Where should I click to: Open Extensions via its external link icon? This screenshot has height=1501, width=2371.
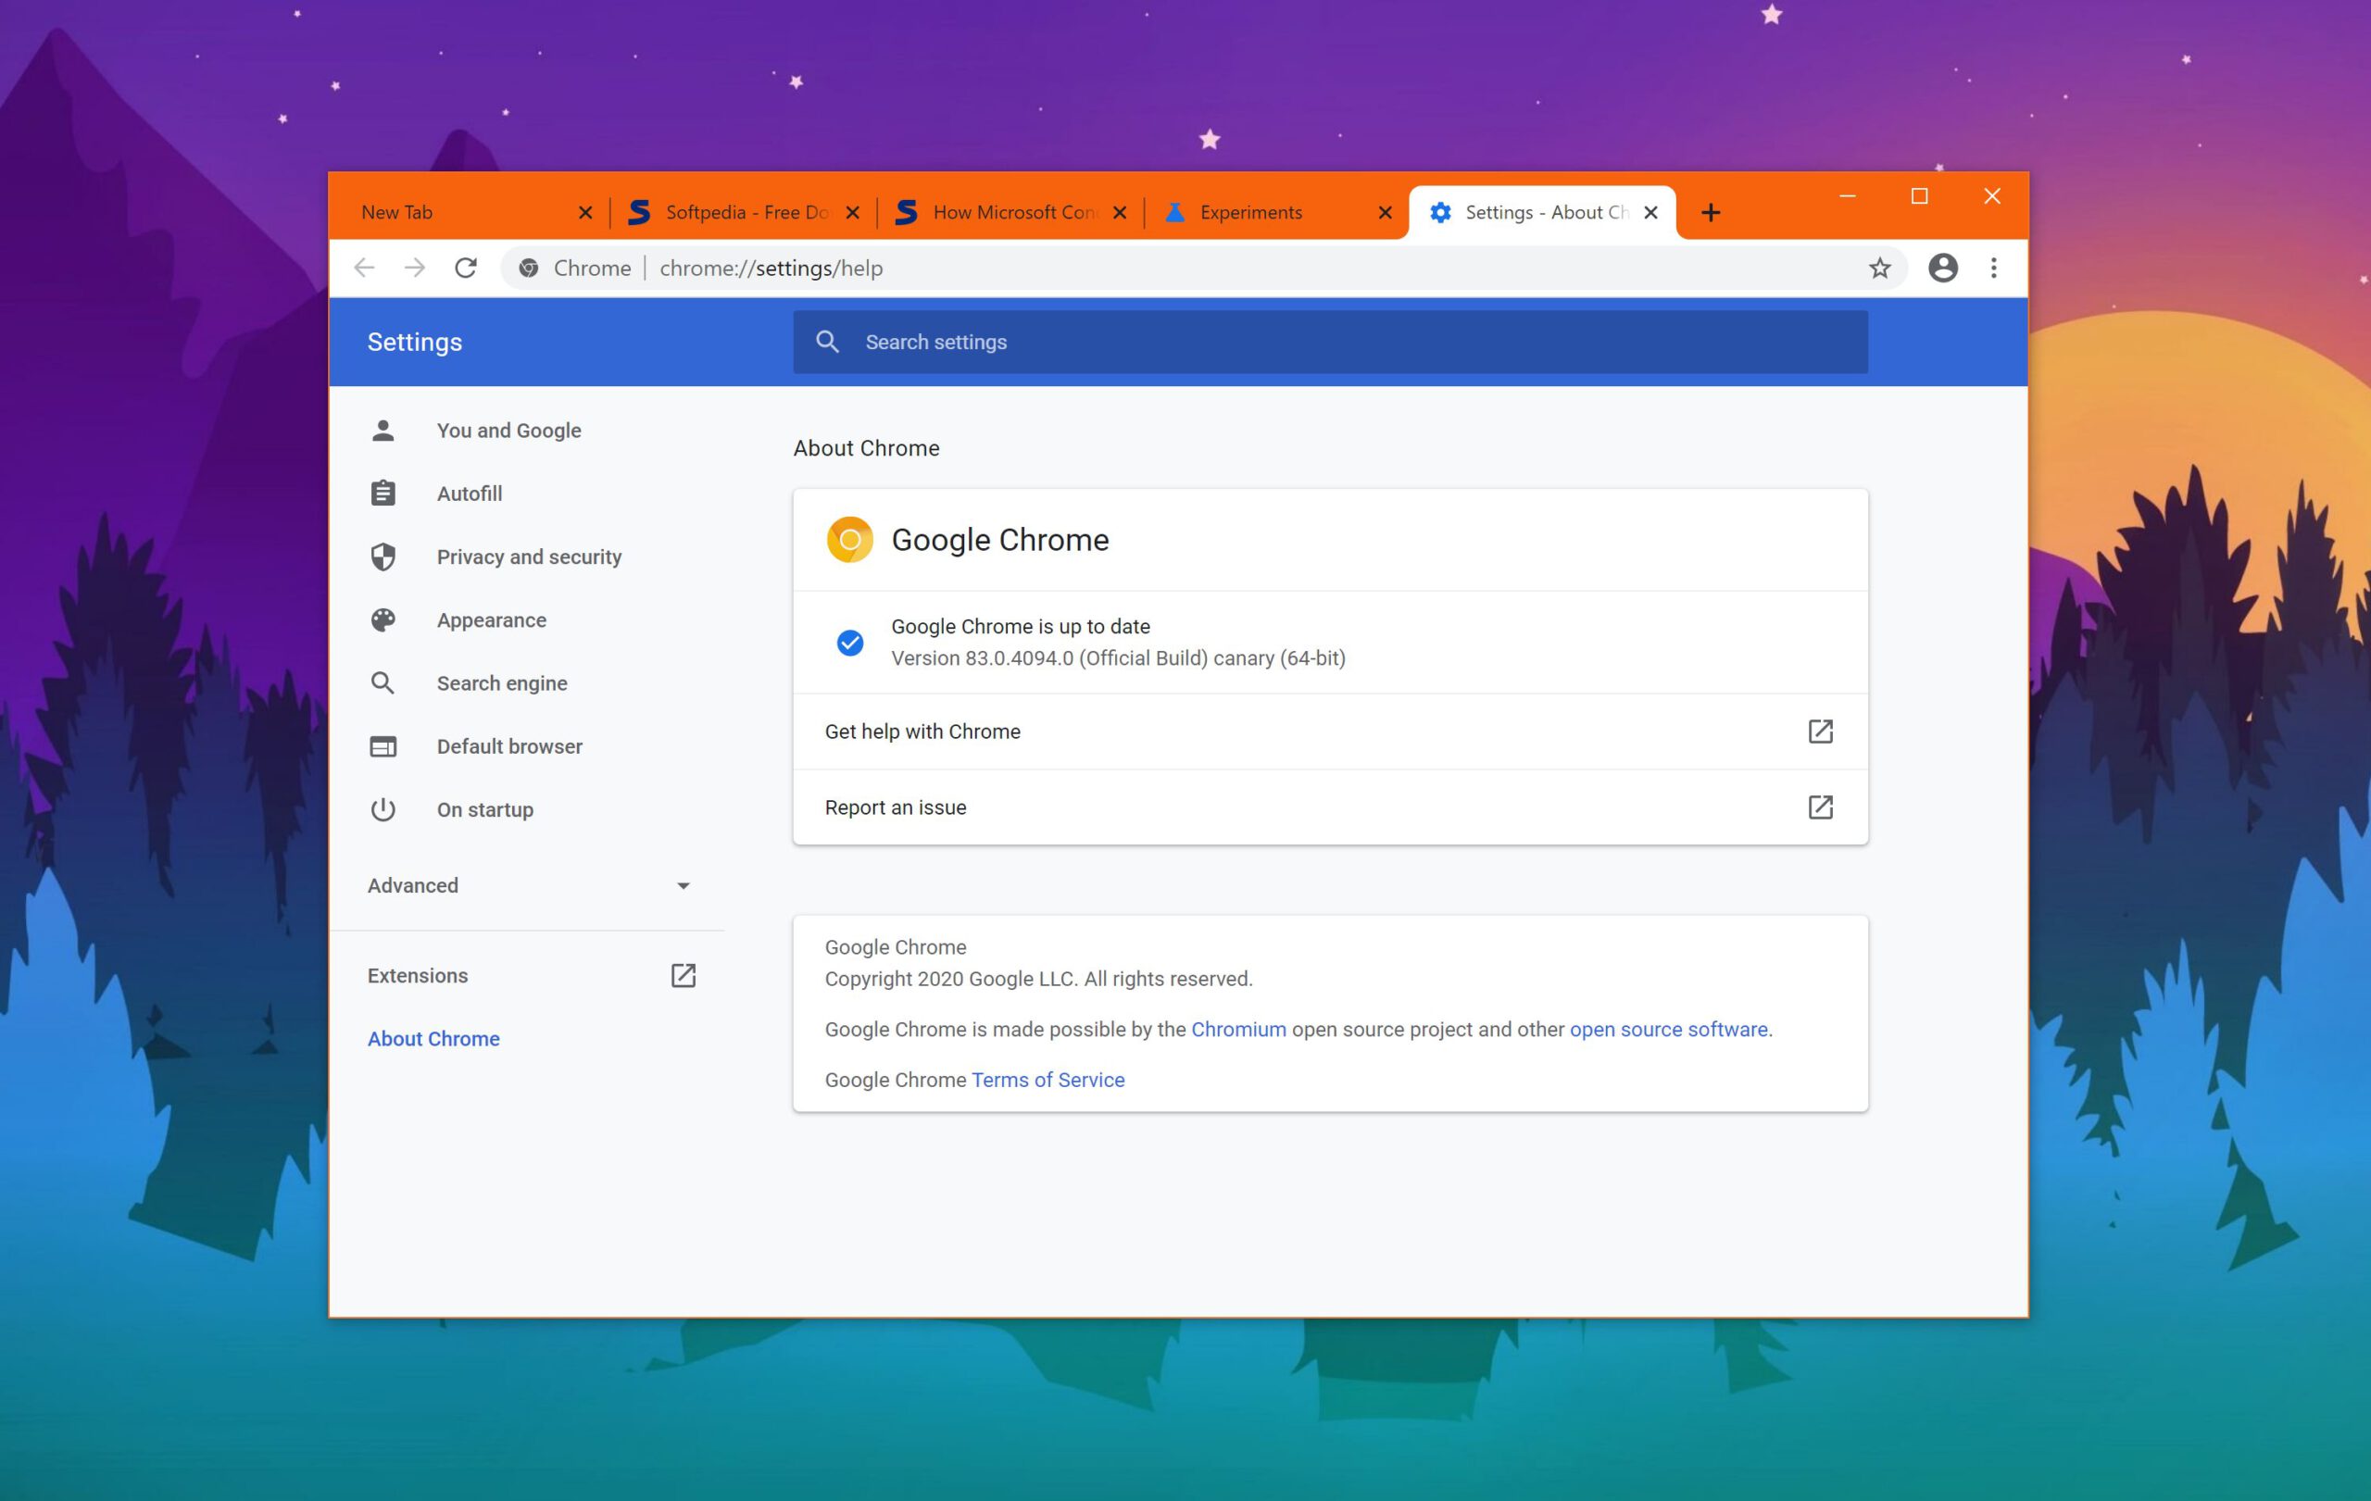[684, 975]
